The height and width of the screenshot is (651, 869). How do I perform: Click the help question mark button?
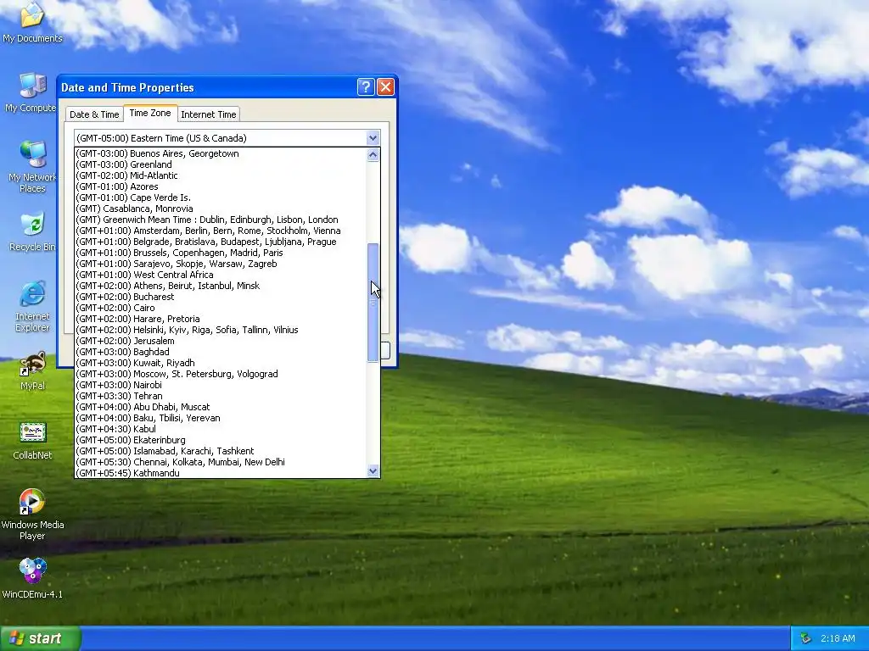click(366, 87)
